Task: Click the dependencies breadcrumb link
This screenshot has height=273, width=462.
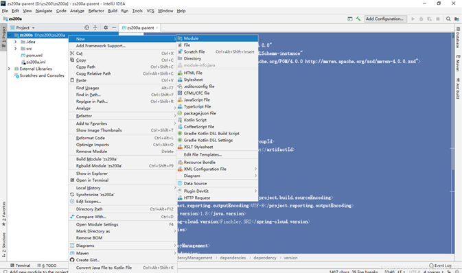Action: (x=233, y=258)
